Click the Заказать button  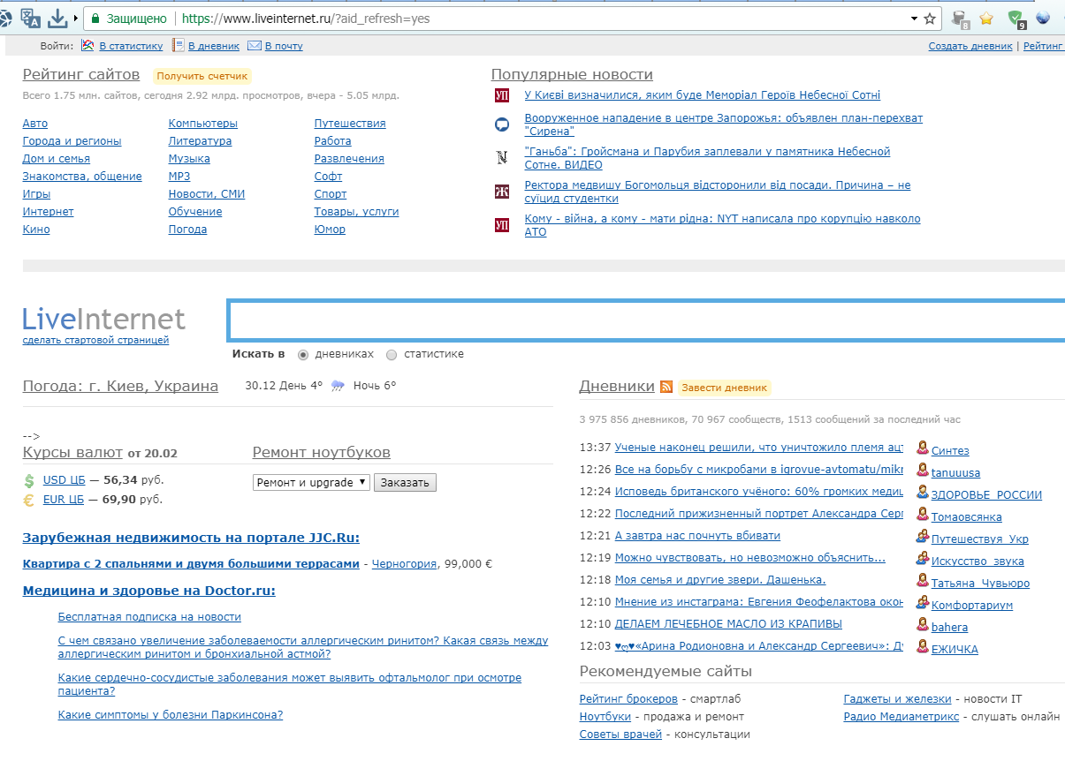coord(405,483)
